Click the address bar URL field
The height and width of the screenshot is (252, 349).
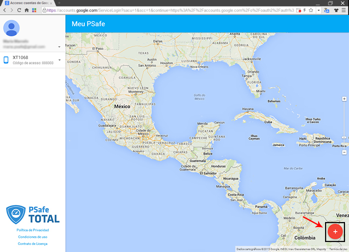click(x=170, y=10)
